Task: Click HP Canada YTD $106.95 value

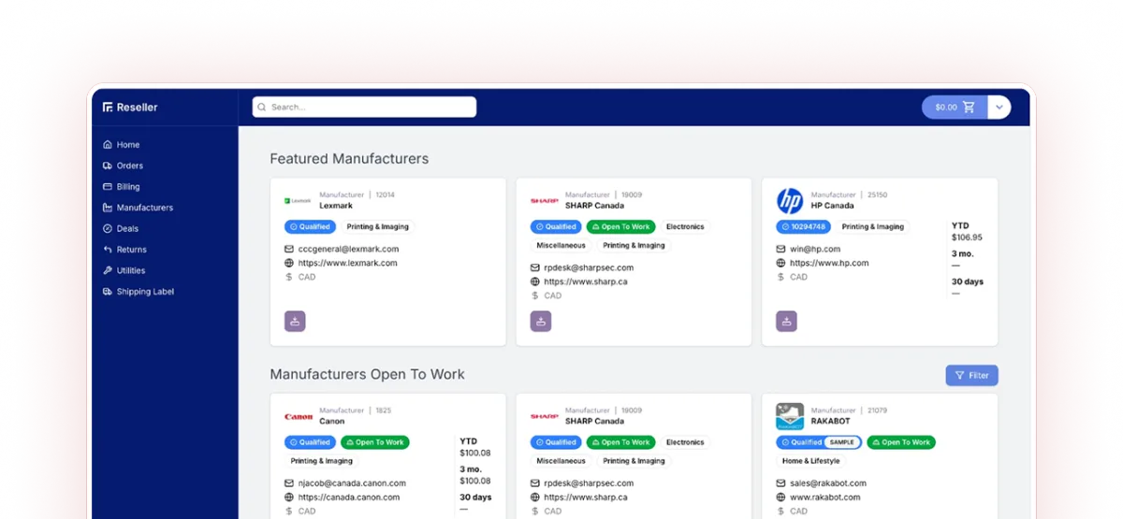Action: [967, 238]
